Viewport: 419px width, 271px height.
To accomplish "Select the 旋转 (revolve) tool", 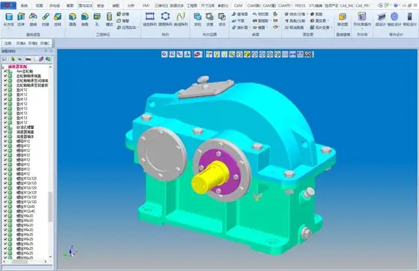I will click(x=33, y=19).
